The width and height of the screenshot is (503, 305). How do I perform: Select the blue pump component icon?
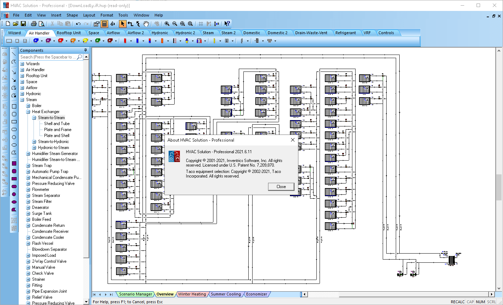pyautogui.click(x=138, y=41)
